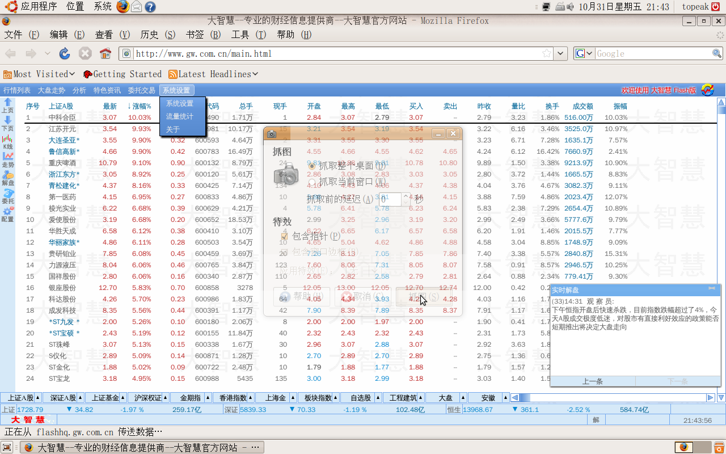Click the Firefox stop loading icon
This screenshot has width=726, height=454.
click(85, 53)
